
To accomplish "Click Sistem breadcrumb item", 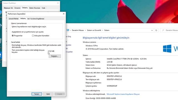I will coord(107,30).
